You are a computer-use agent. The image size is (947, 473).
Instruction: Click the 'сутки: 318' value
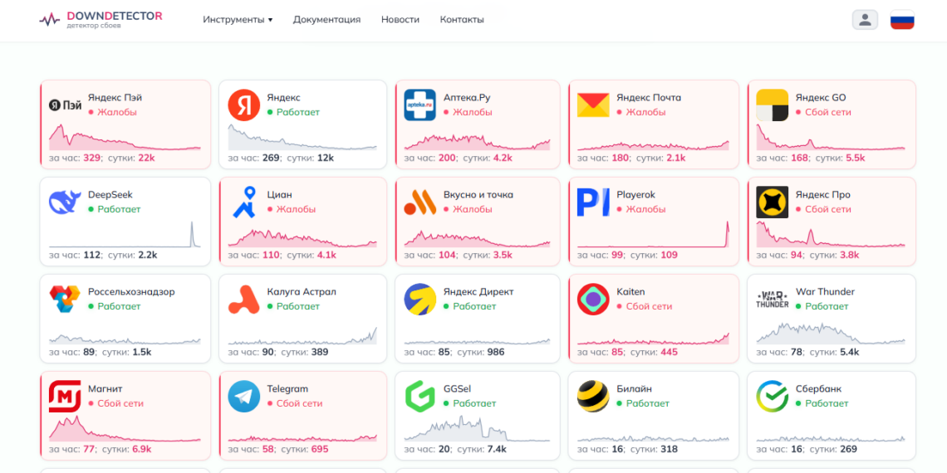tap(654, 450)
